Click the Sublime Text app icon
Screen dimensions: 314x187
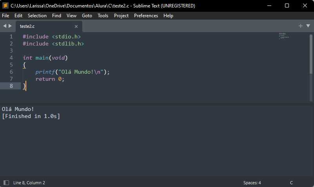pos(5,5)
